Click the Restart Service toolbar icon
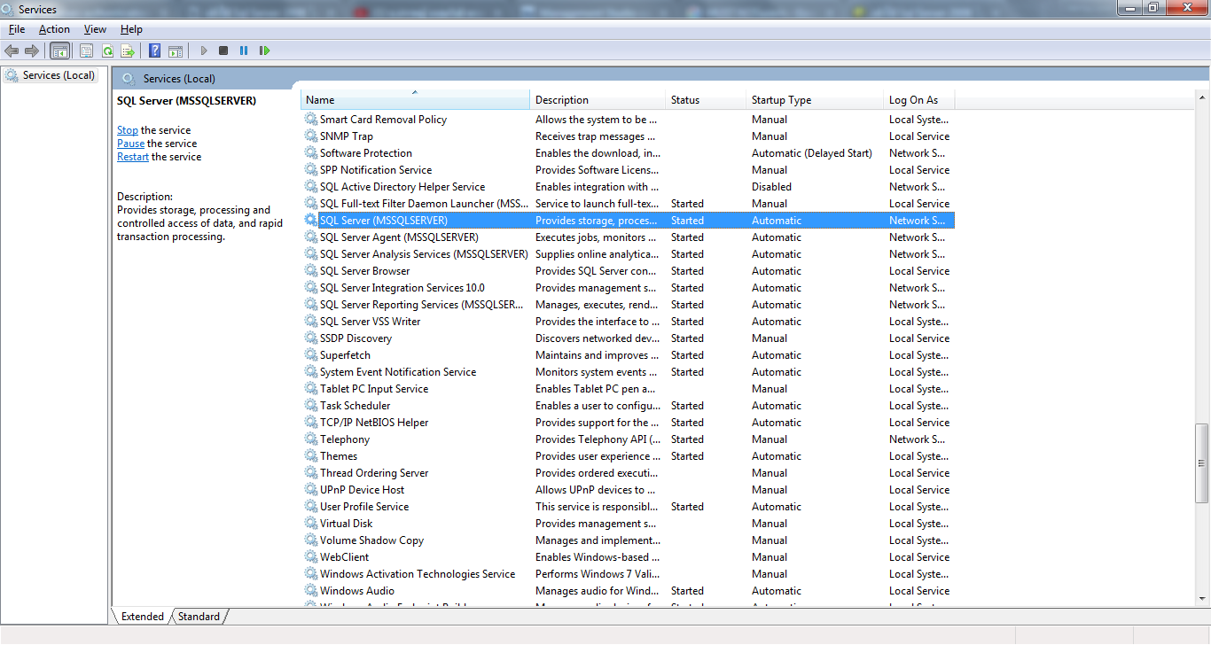 pos(264,51)
